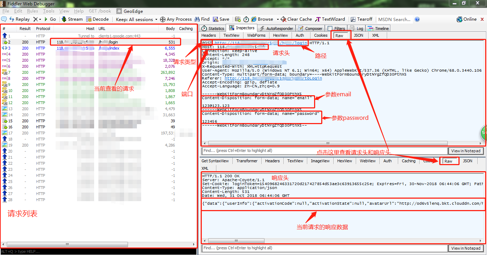The width and height of the screenshot is (487, 255).
Task: Select response Transformer tab
Action: point(247,161)
